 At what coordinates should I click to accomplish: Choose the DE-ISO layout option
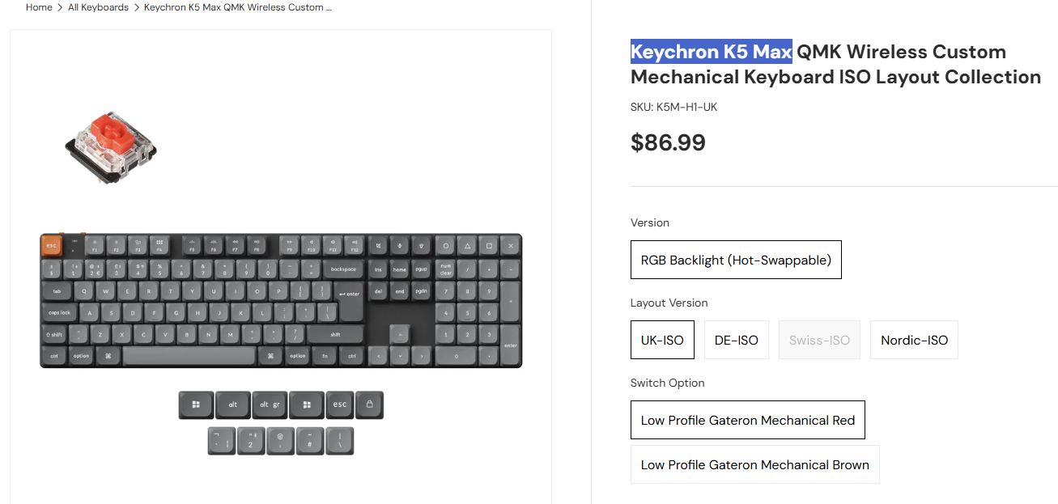[736, 340]
